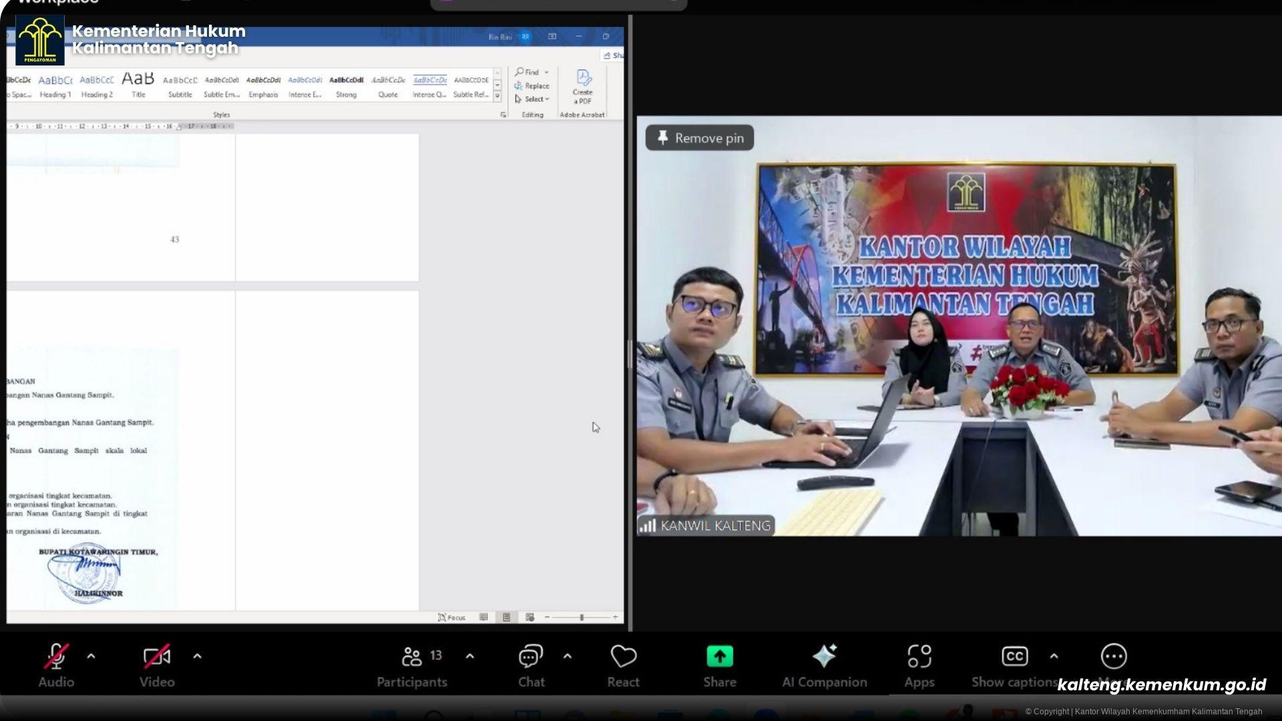Apply the Subtitle style

click(x=180, y=85)
